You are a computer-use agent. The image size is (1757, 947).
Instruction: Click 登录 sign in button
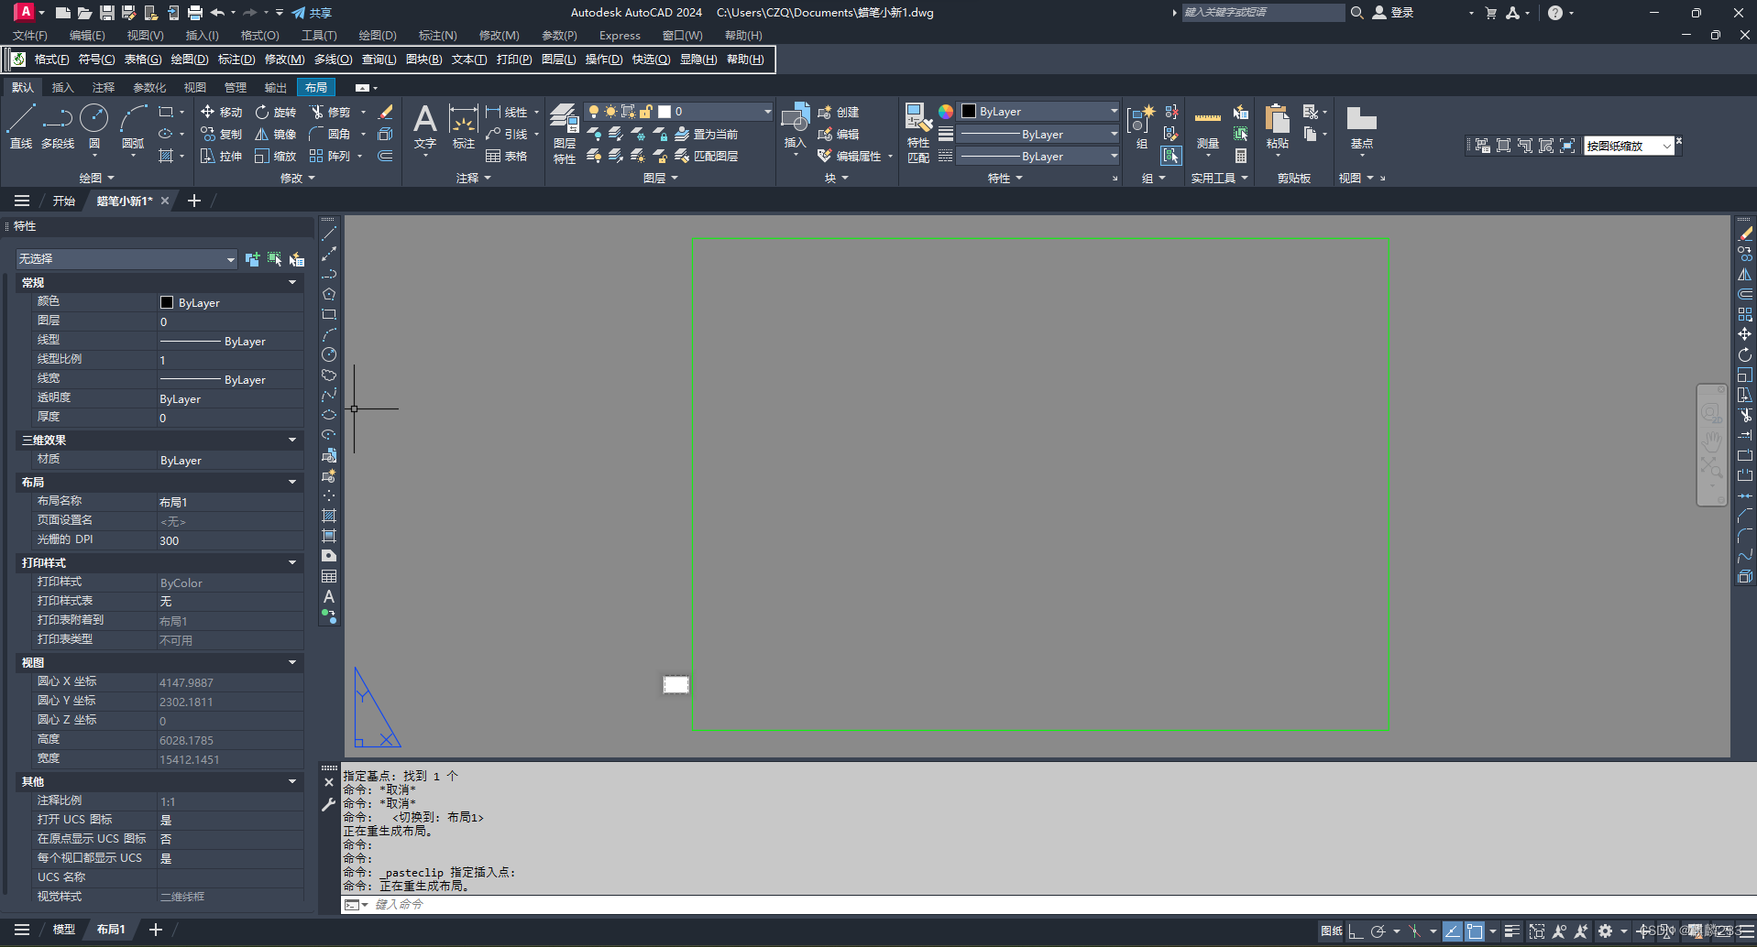coord(1393,13)
